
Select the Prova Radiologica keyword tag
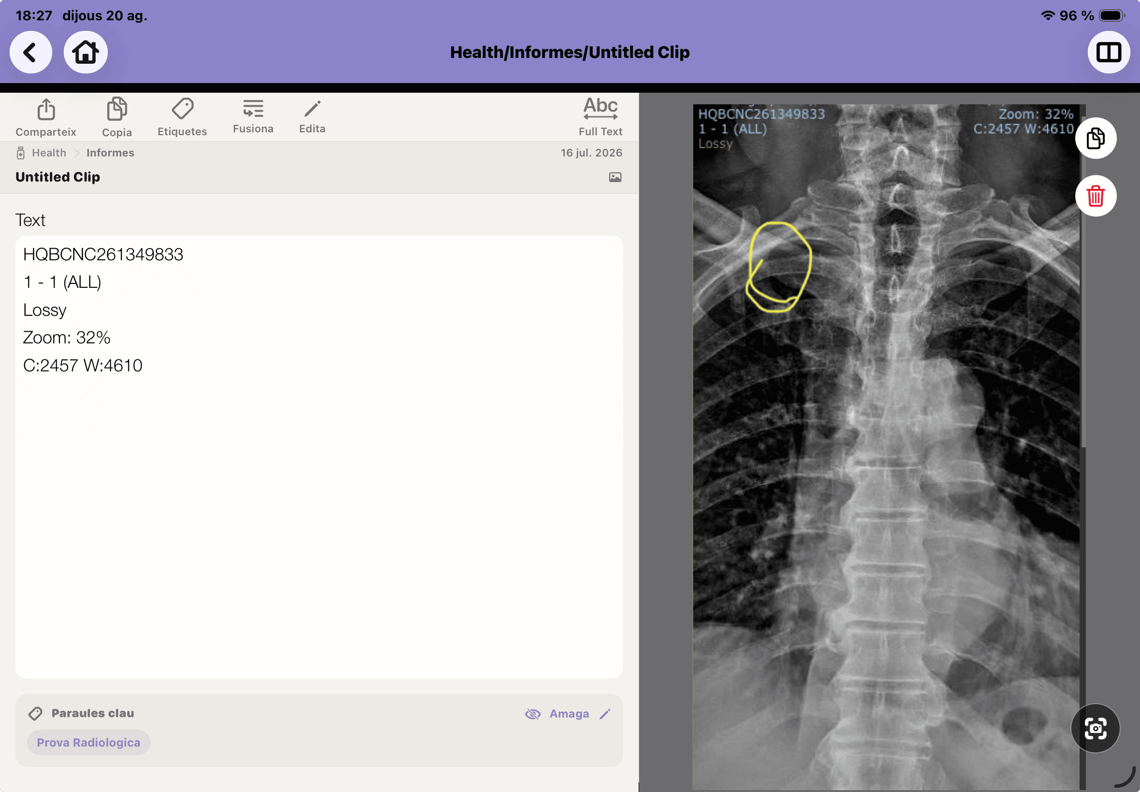coord(88,742)
